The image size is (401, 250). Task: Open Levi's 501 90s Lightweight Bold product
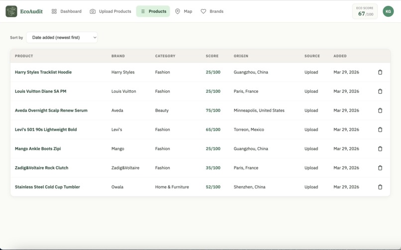coord(46,129)
